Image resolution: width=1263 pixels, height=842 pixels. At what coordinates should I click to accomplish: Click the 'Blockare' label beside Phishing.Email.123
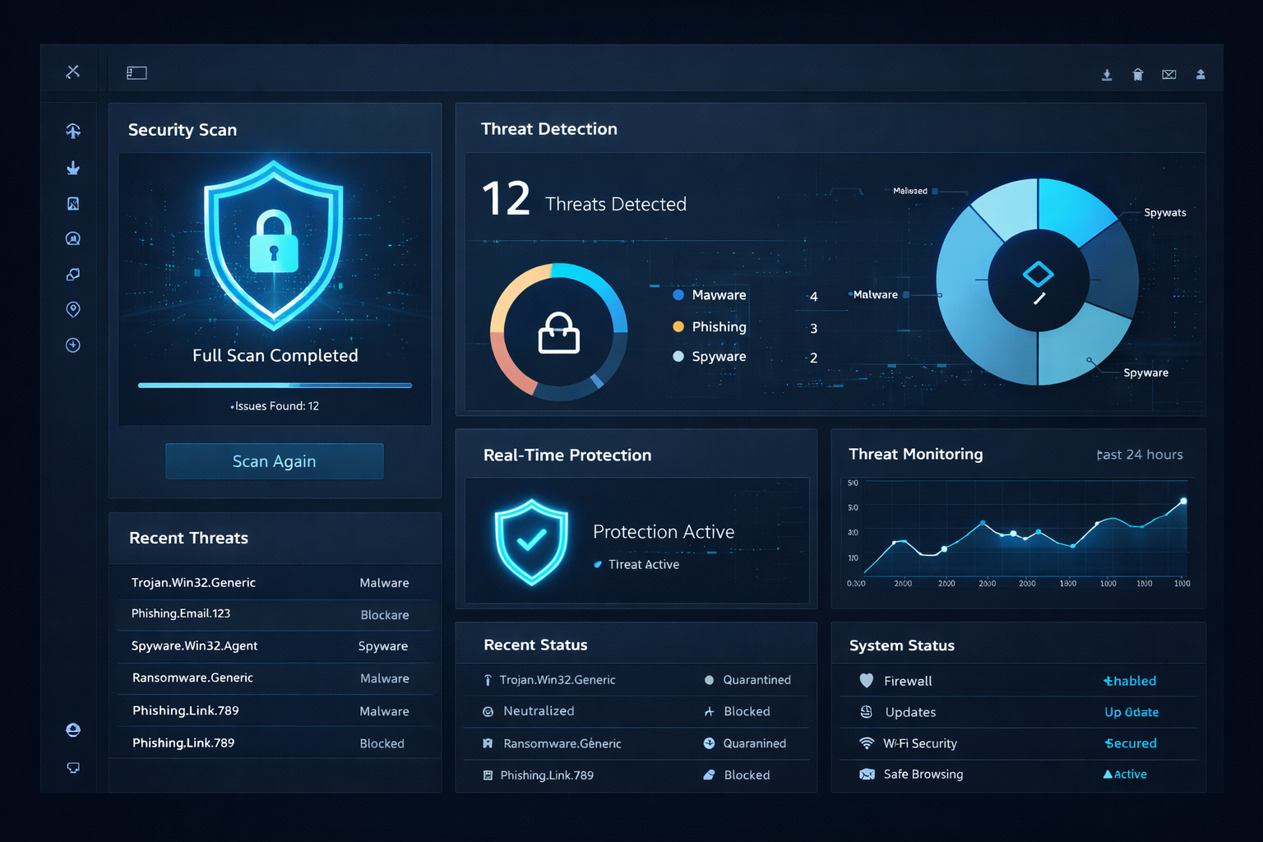tap(385, 615)
